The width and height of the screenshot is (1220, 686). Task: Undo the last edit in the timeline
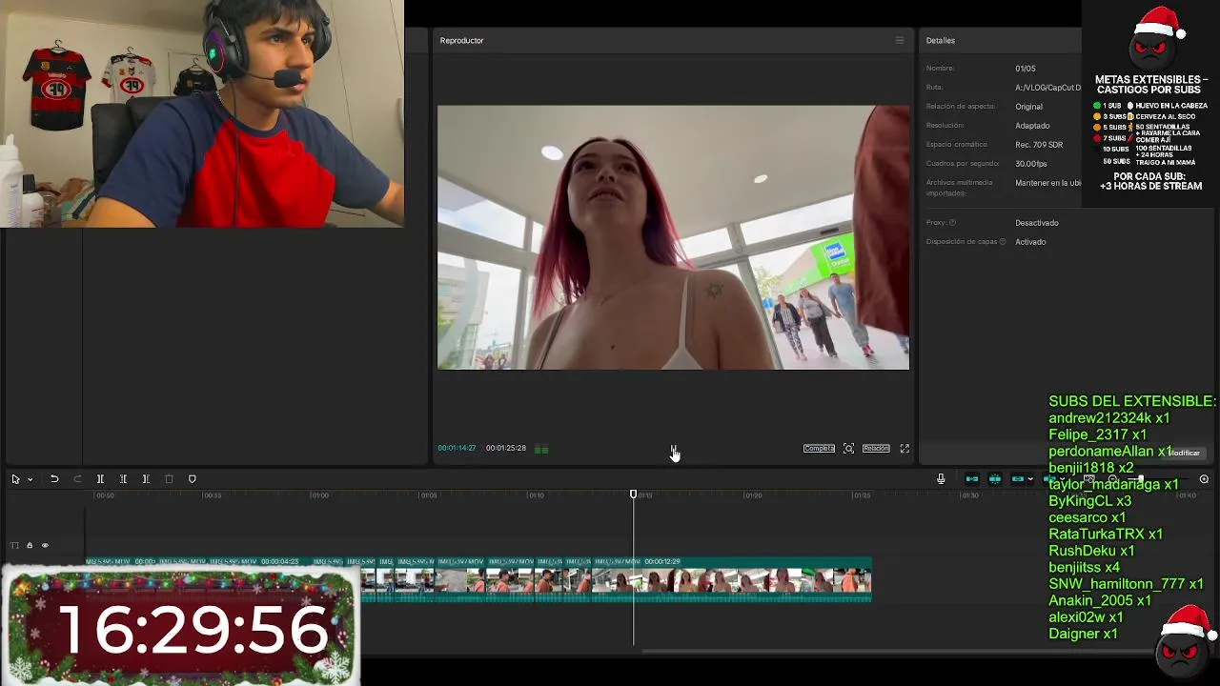(54, 479)
